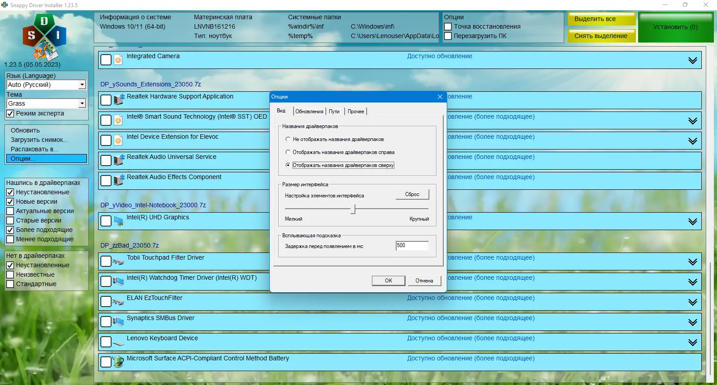Screen dimensions: 717x385
Task: Toggle the Режим эксперта checkbox
Action: point(10,114)
